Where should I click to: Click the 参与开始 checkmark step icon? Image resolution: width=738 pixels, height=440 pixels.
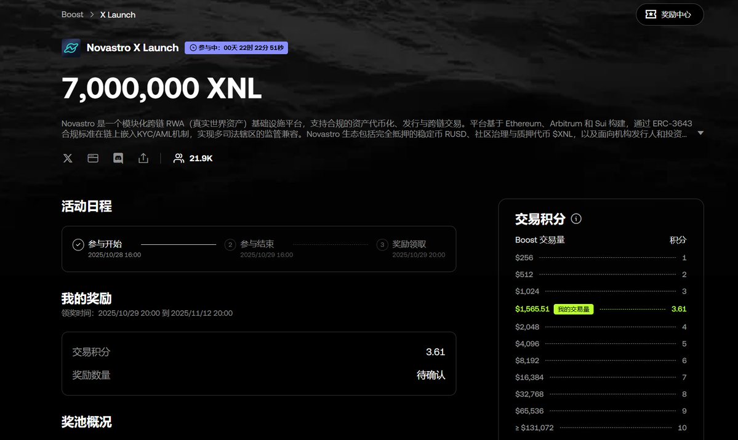pos(78,245)
